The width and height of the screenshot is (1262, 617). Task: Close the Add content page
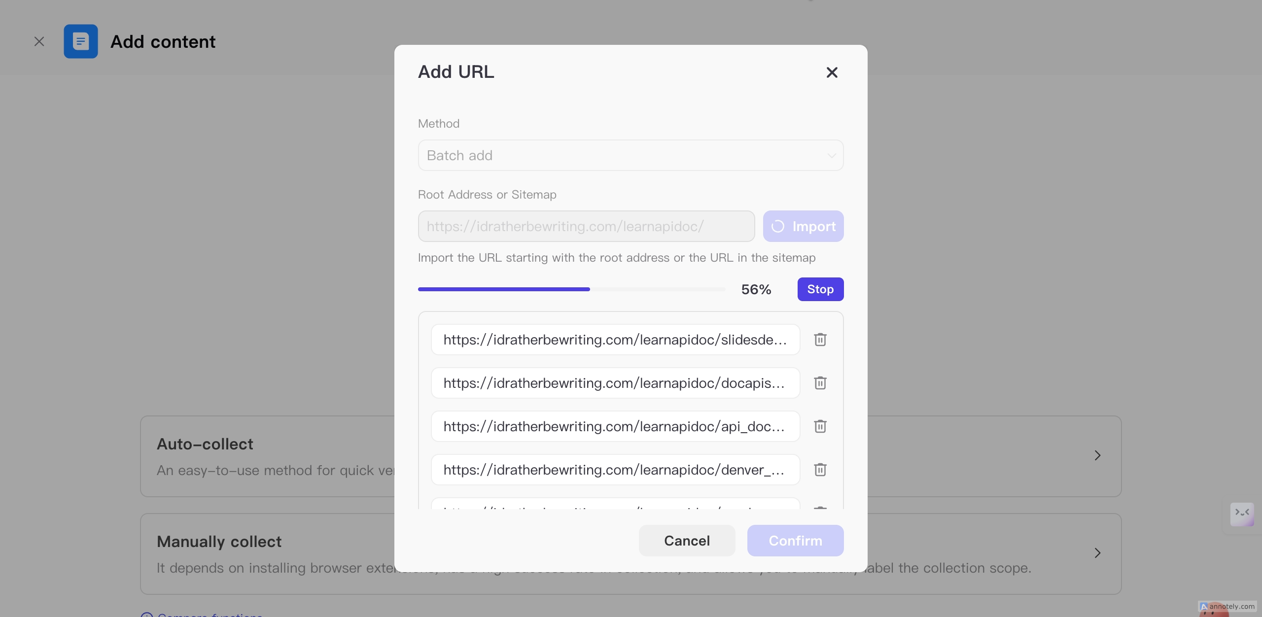[x=39, y=41]
